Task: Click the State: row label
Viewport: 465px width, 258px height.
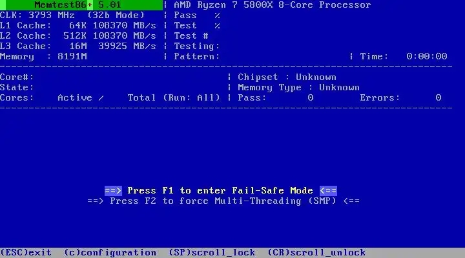Action: pyautogui.click(x=17, y=87)
